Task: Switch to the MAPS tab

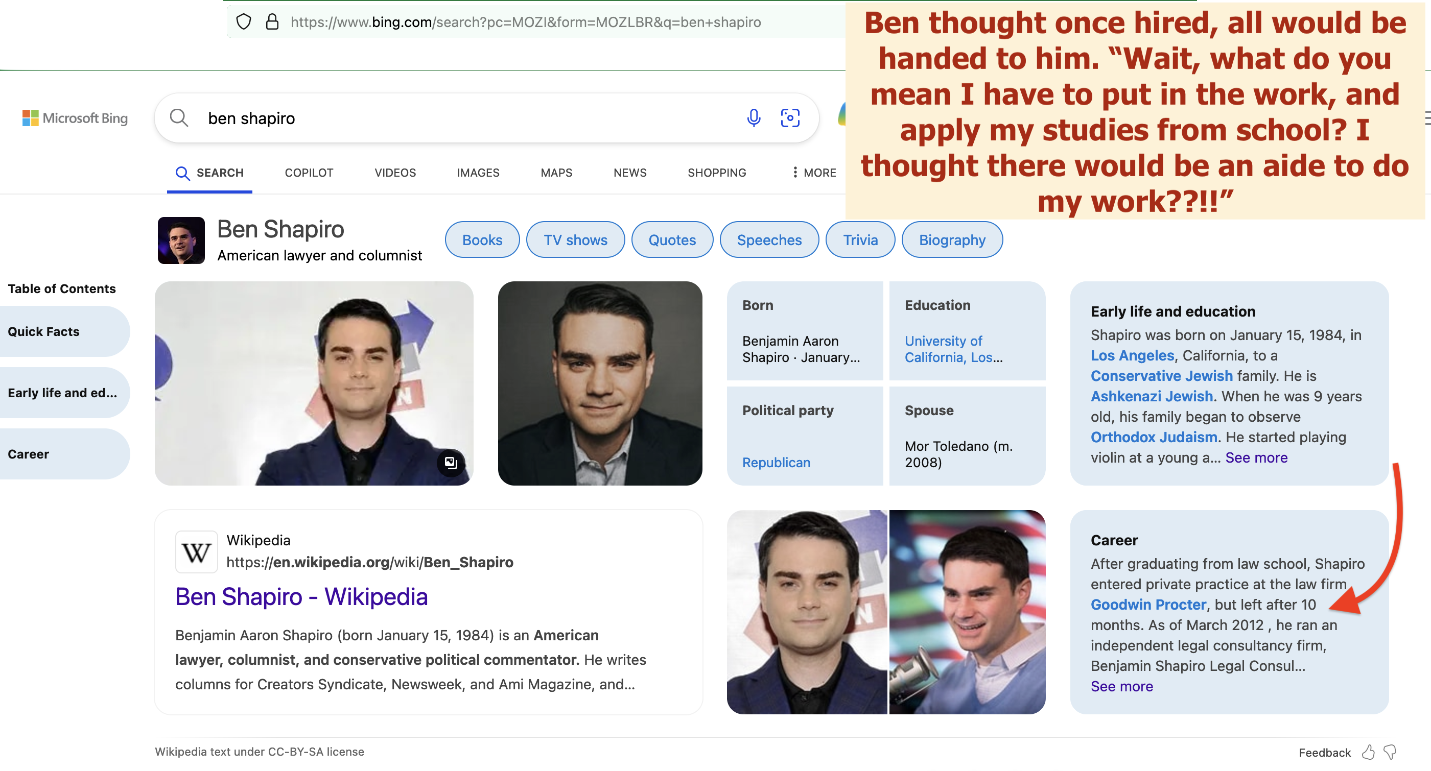Action: [556, 173]
